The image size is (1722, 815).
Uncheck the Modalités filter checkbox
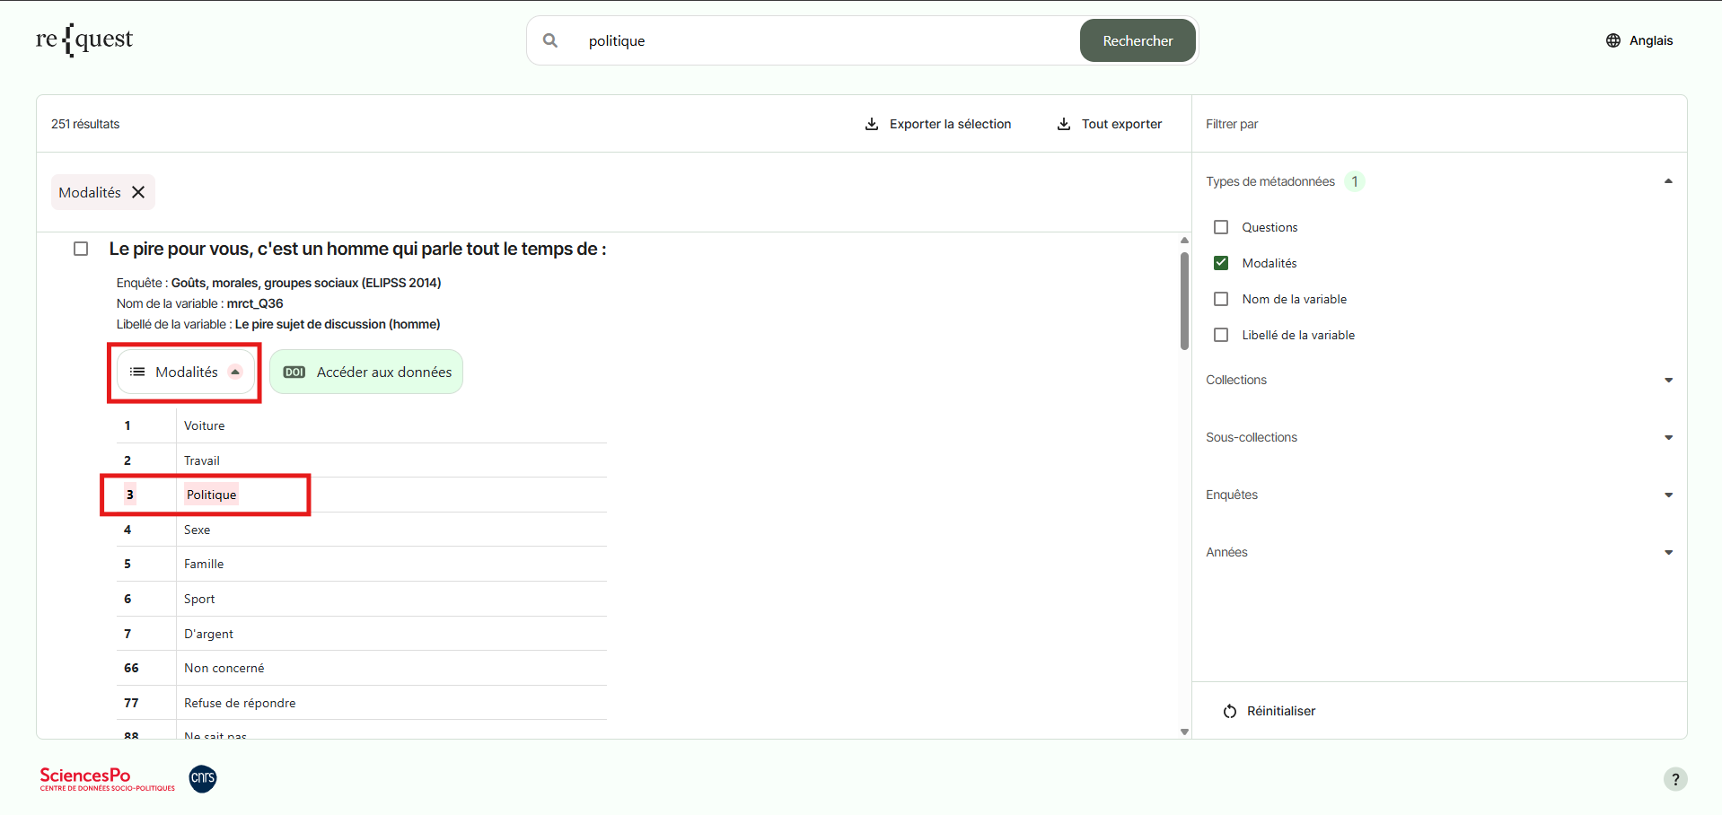coord(1221,263)
